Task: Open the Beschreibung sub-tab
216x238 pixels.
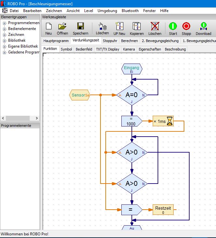Action: 175,49
